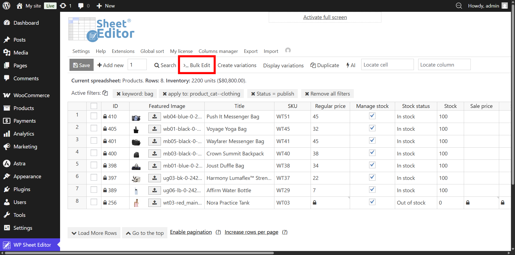
Task: Click Go to the top button
Action: click(x=145, y=233)
